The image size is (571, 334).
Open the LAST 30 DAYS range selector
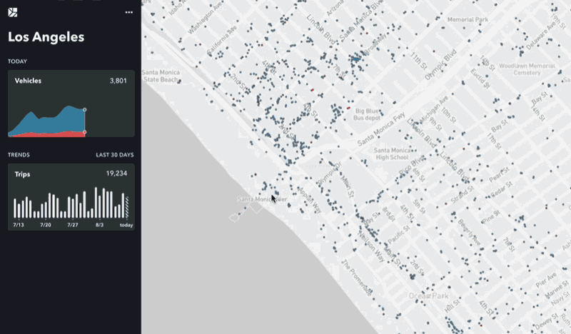click(115, 155)
